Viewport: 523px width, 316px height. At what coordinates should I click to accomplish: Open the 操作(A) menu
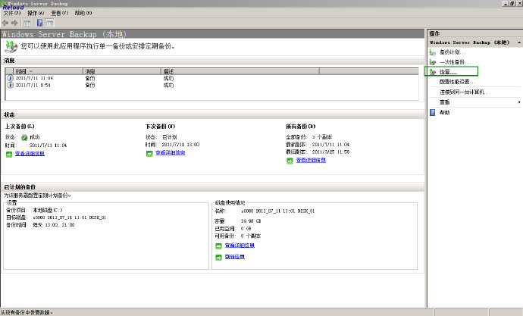(x=36, y=13)
